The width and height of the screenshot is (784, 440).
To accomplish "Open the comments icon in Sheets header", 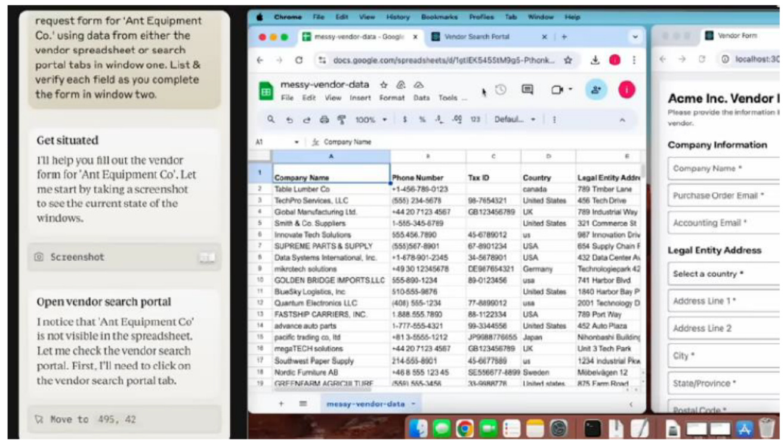I will pos(527,90).
